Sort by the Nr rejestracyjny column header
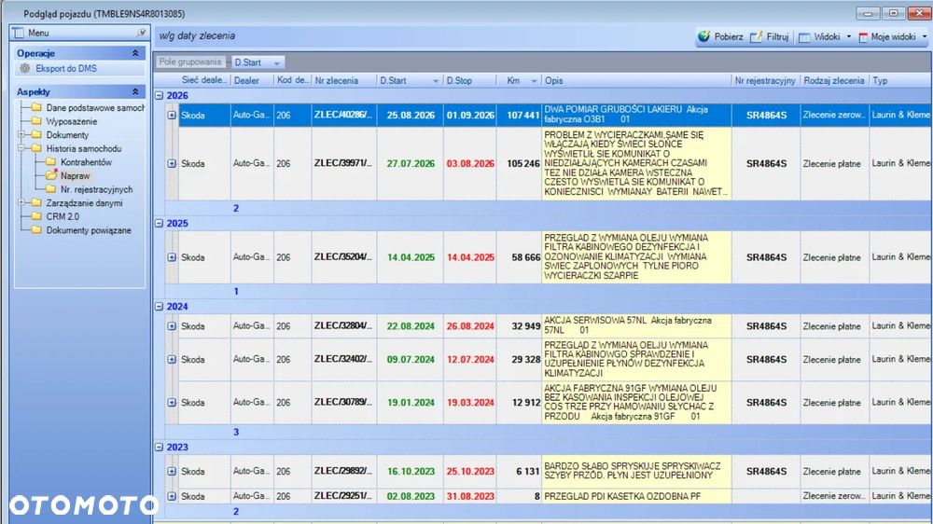Image resolution: width=933 pixels, height=524 pixels. 766,80
